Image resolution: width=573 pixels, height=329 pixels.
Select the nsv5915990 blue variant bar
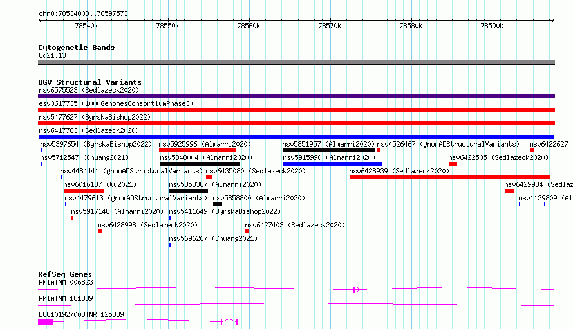click(x=333, y=164)
